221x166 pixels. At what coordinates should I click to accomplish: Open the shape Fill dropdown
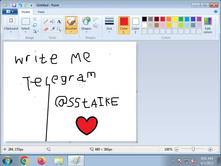[x=96, y=25]
